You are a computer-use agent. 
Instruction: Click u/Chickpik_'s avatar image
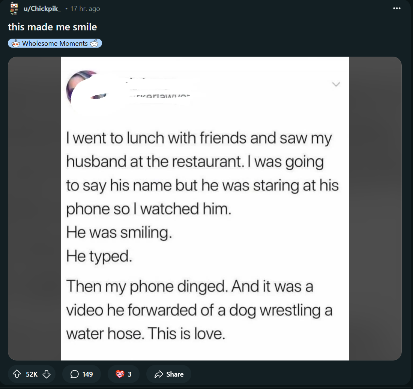(x=14, y=8)
